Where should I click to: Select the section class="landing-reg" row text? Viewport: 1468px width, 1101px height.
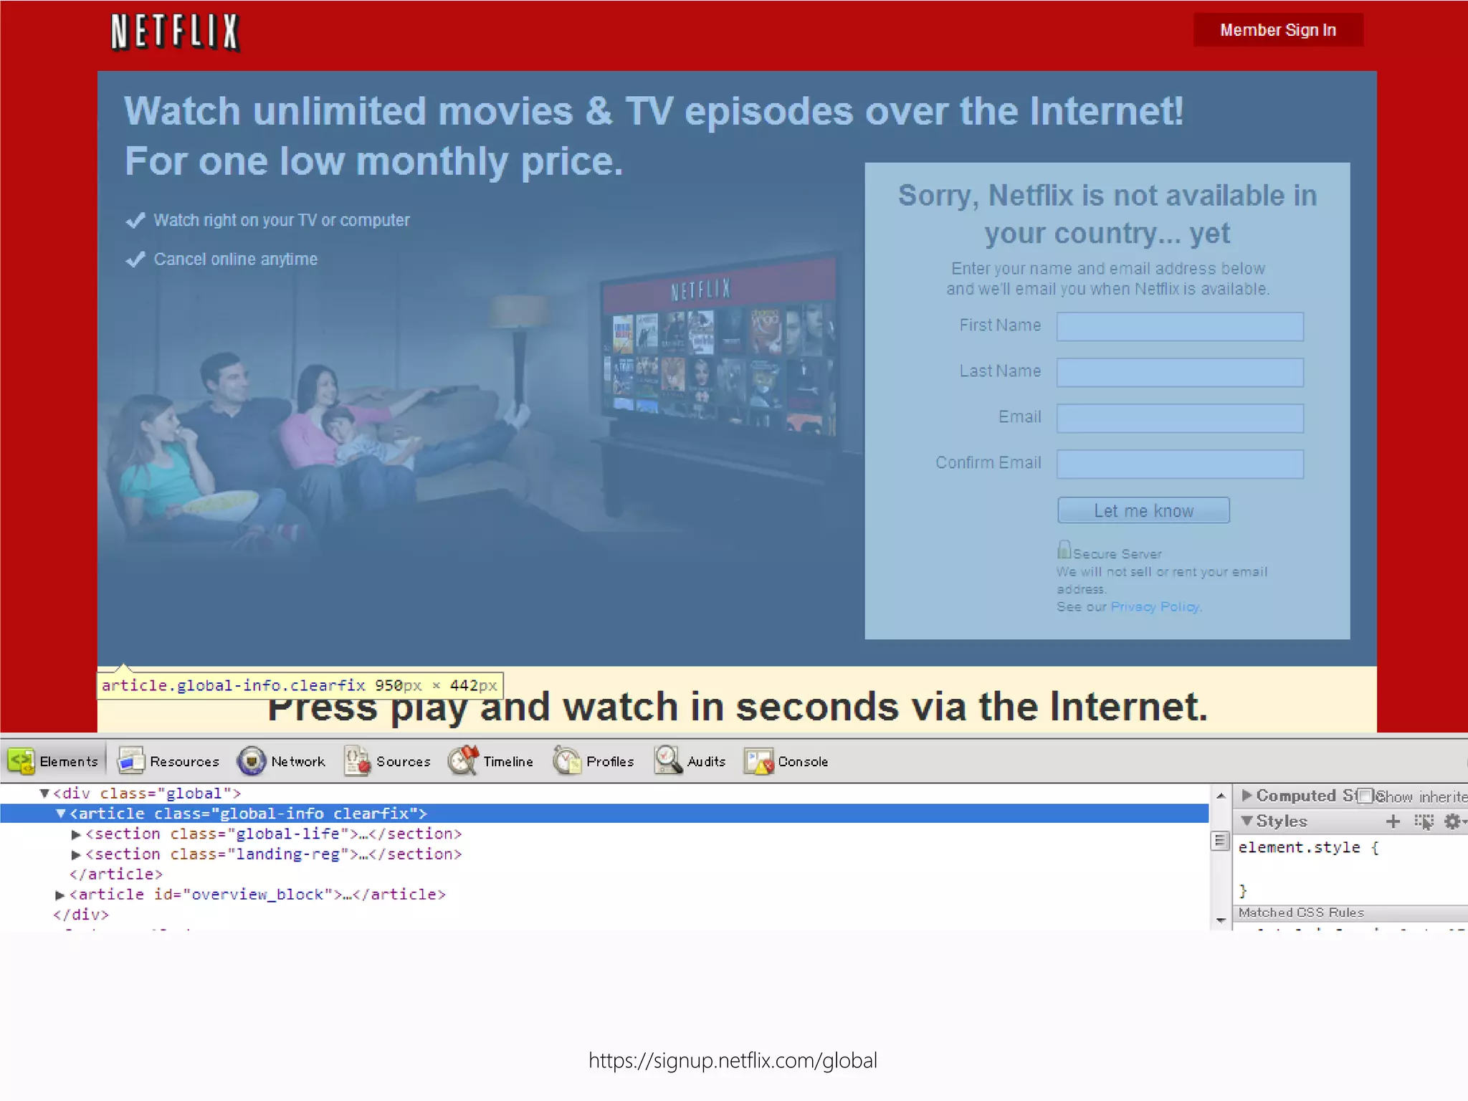(x=274, y=854)
